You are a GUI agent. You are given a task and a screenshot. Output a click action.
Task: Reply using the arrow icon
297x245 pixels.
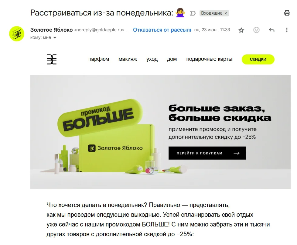(271, 30)
